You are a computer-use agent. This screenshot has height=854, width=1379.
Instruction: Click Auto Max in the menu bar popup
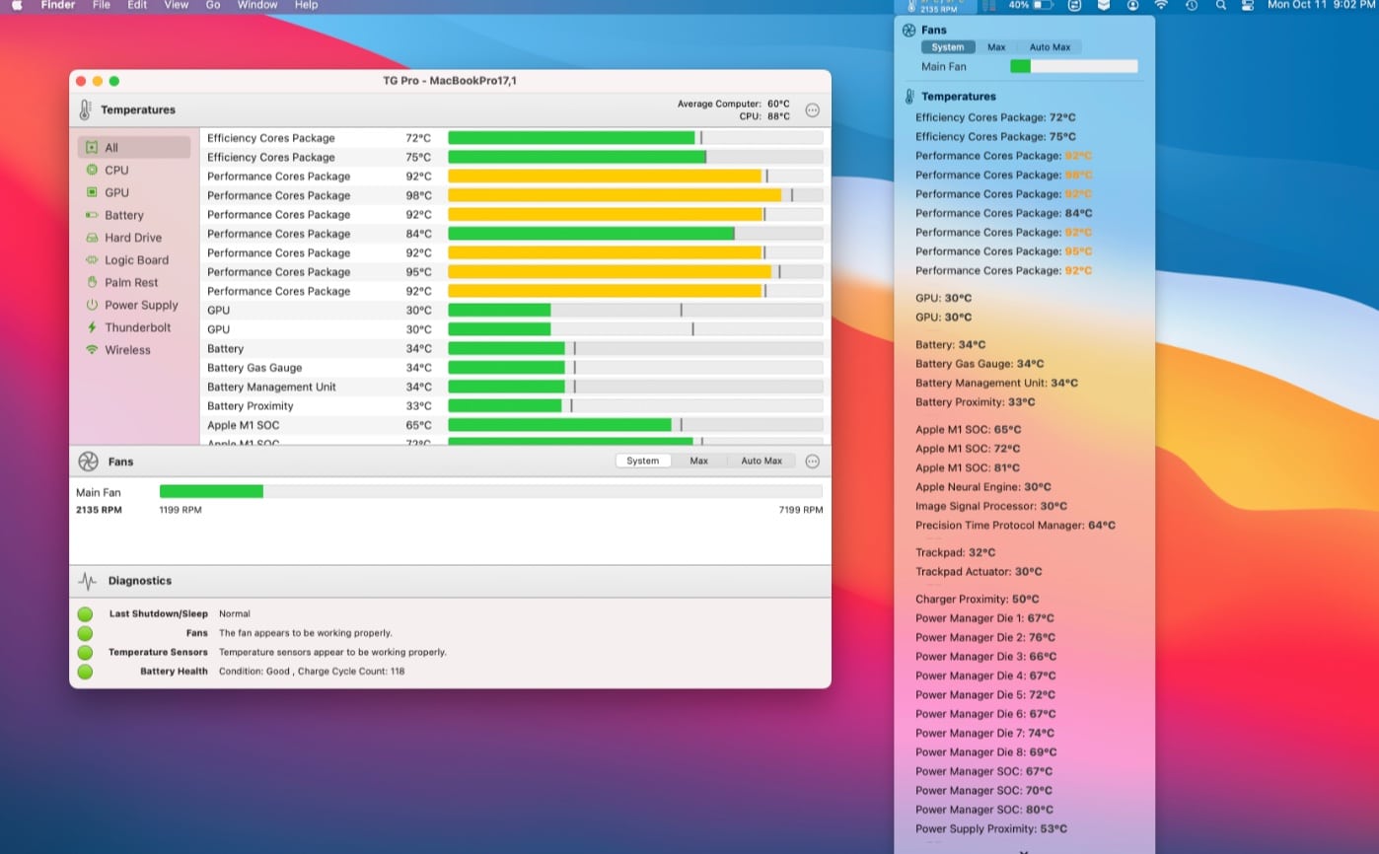pos(1050,47)
